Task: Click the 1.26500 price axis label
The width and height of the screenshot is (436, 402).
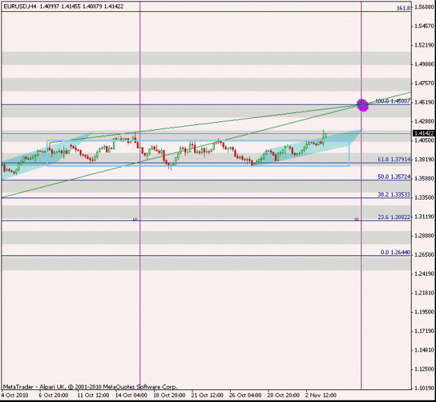Action: (x=424, y=255)
